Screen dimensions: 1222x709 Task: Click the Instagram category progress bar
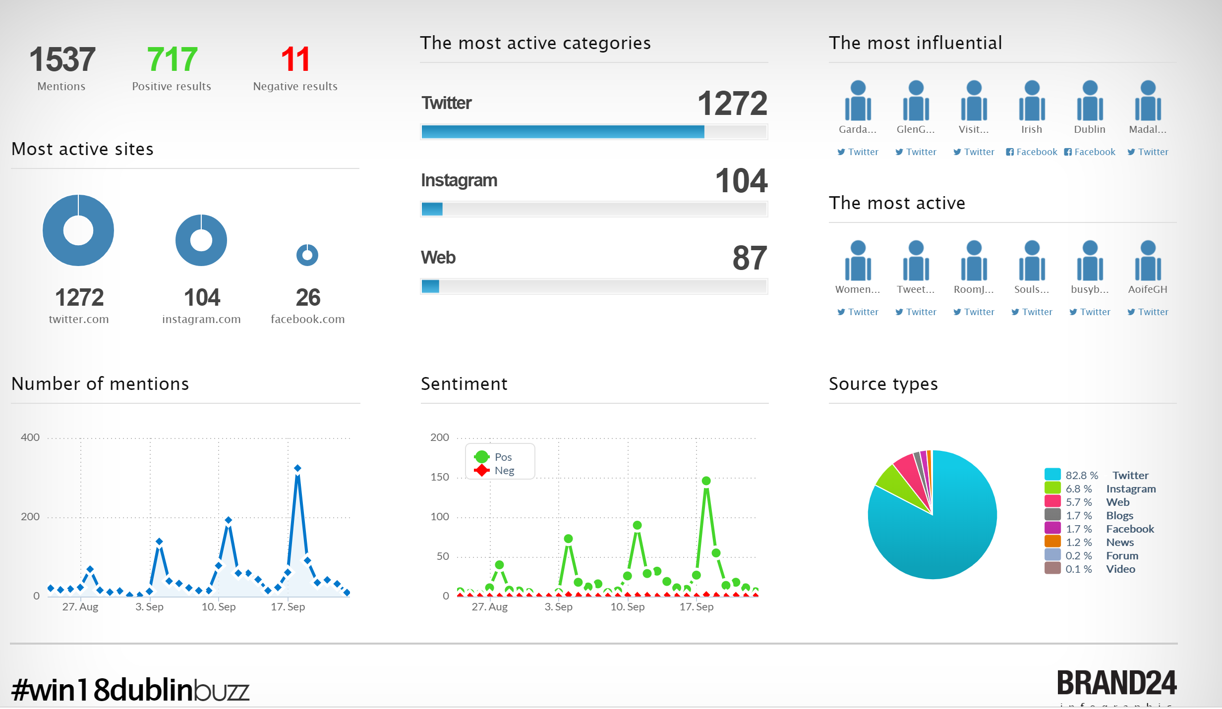[x=594, y=209]
